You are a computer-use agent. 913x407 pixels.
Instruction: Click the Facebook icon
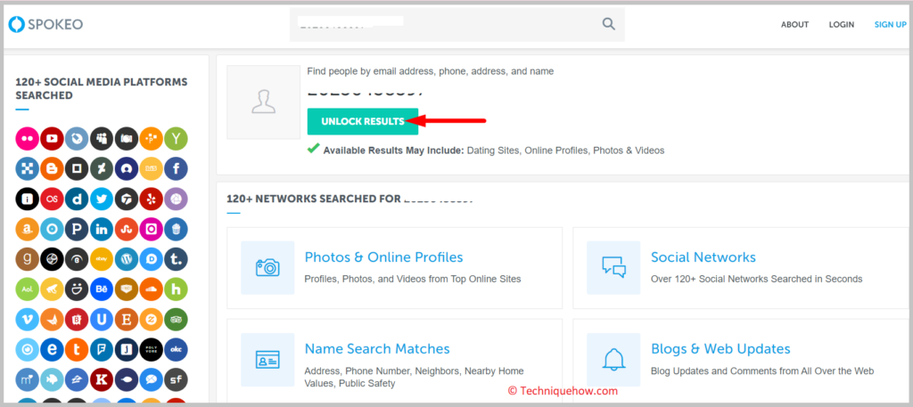click(x=176, y=168)
